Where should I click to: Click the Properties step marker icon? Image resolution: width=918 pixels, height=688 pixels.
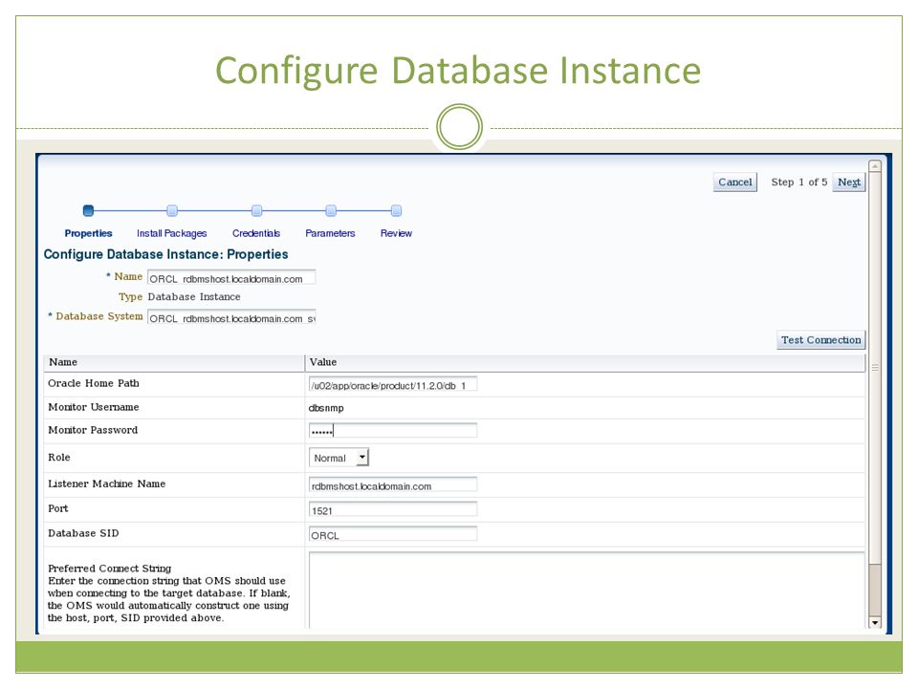[x=88, y=210]
